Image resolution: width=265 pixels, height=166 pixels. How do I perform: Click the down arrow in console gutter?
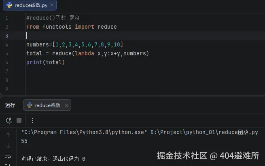tap(8, 145)
